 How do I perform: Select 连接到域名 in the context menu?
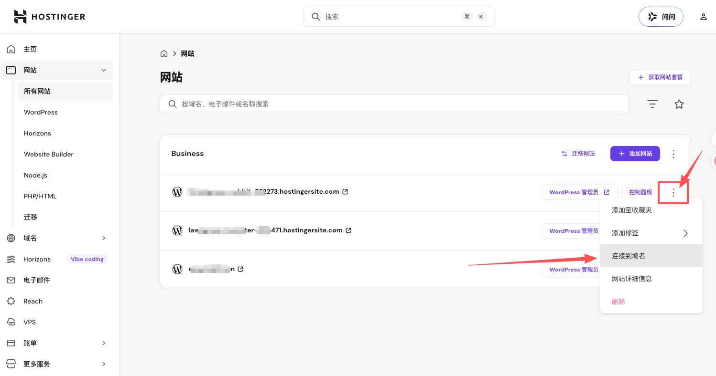click(651, 256)
